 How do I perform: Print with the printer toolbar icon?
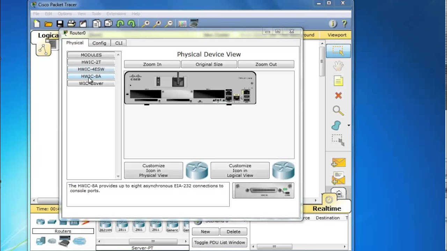[72, 24]
